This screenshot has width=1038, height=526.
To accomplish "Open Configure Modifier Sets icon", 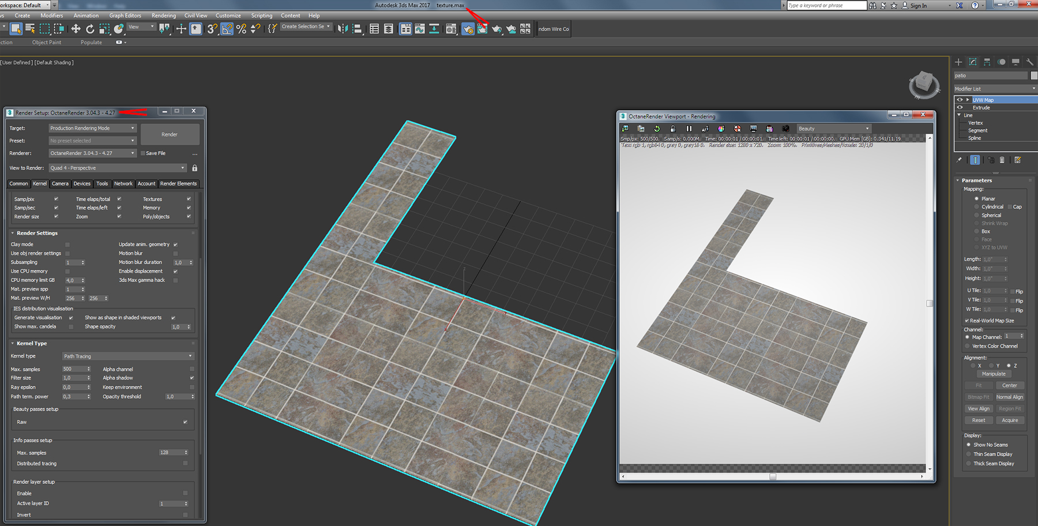I will [1018, 160].
